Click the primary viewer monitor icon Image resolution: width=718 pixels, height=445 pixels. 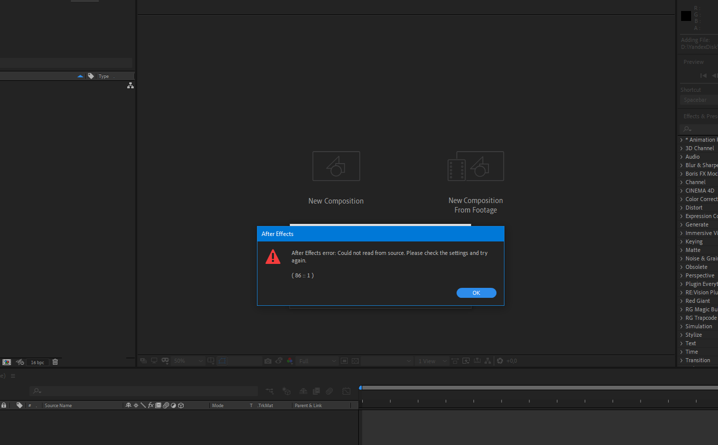(x=154, y=361)
